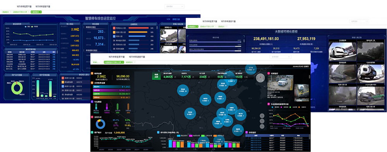Open the dropdown atop the left dashboard
The height and width of the screenshot is (152, 387).
pyautogui.click(x=174, y=7)
